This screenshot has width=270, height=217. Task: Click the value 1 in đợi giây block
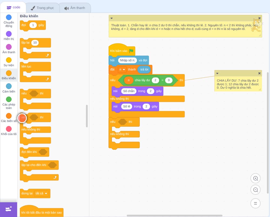(33, 25)
